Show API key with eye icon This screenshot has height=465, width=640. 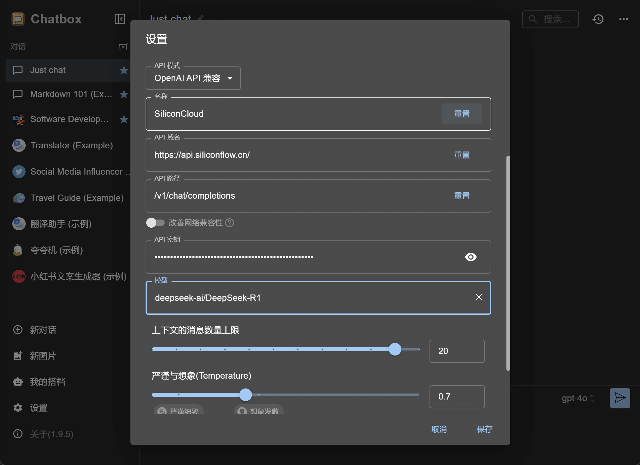point(471,257)
